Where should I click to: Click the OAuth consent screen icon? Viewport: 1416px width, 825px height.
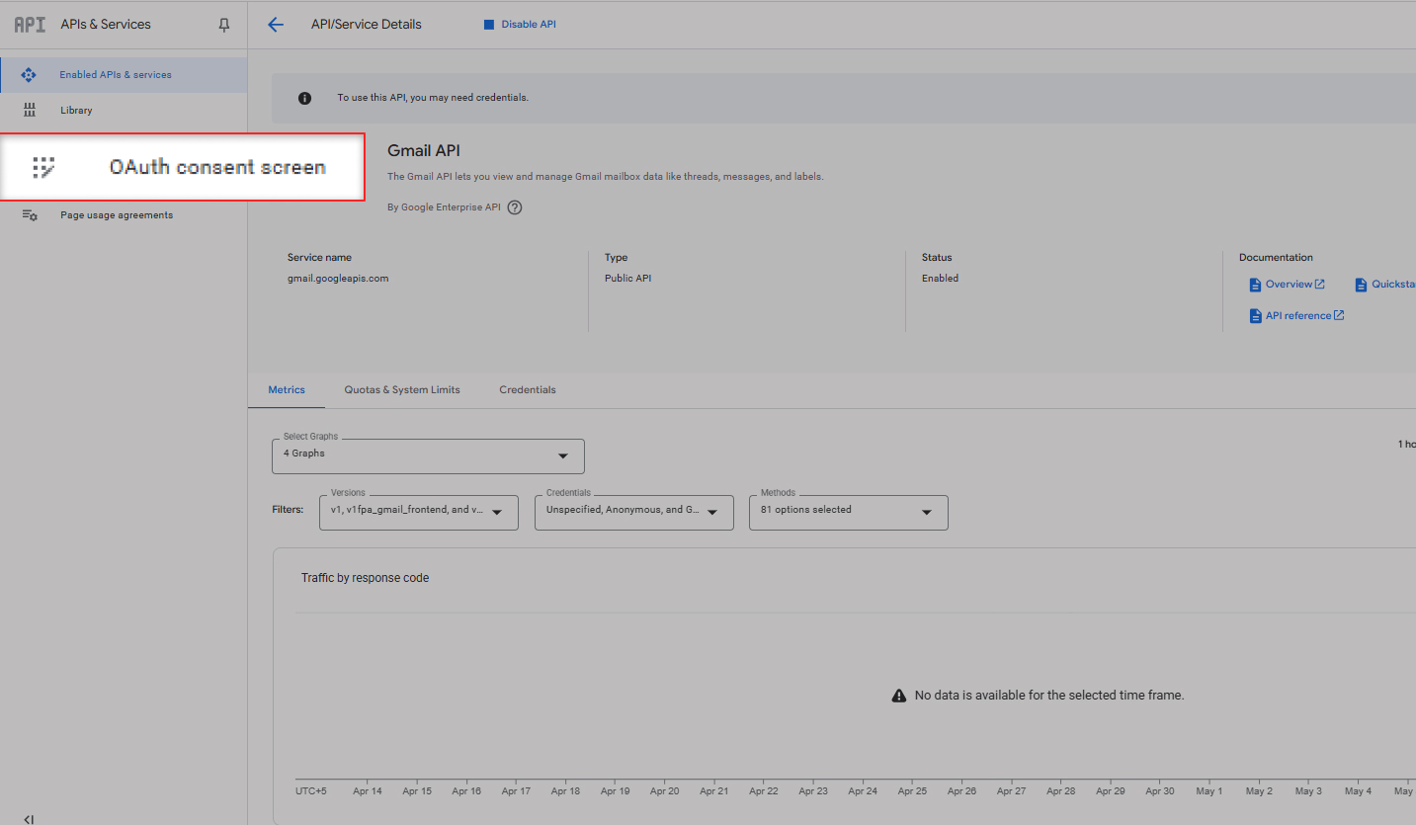(x=43, y=167)
